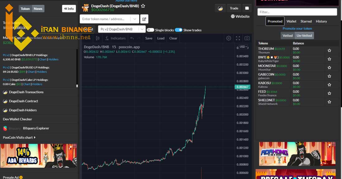Viewport: 342px width, 179px height.
Task: Visit the DogeDash Website link
Action: (240, 16)
